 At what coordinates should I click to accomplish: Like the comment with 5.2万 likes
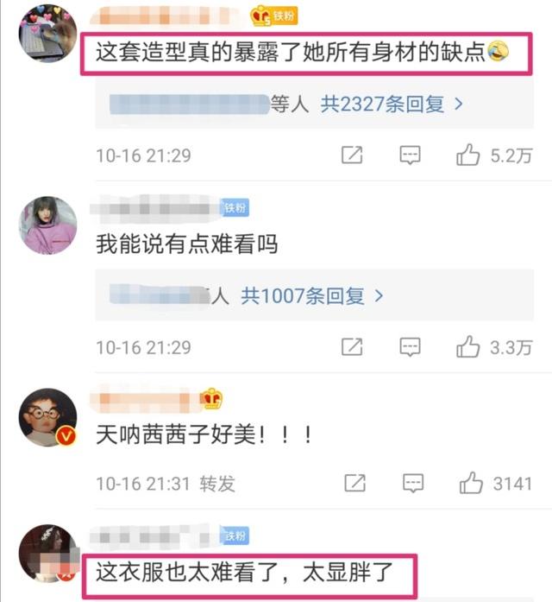coord(467,155)
